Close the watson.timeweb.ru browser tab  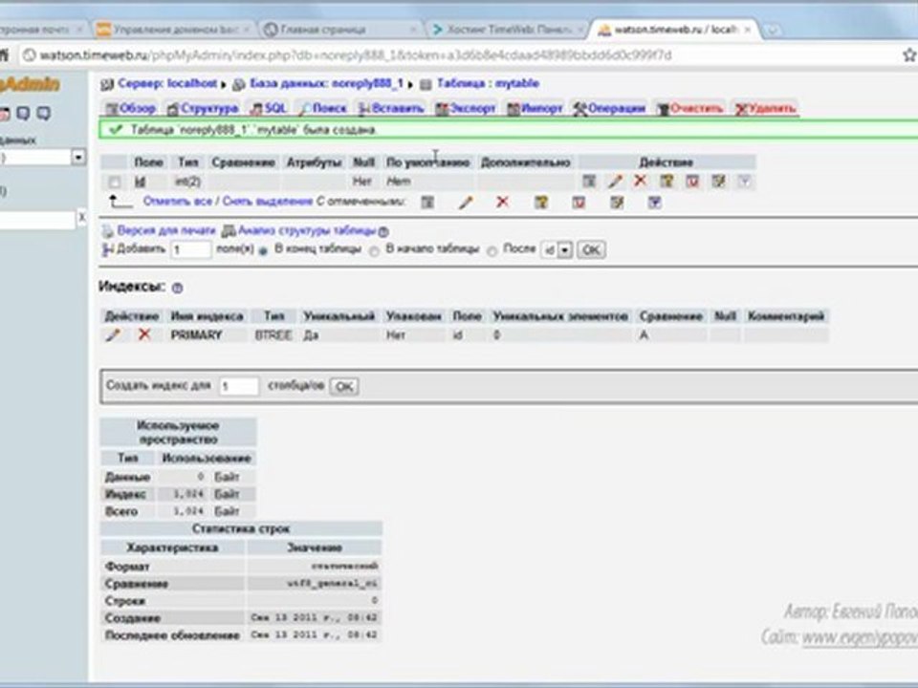748,30
